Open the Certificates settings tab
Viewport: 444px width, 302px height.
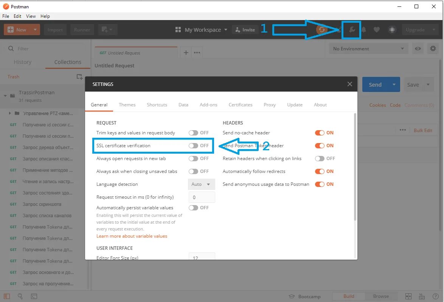point(241,105)
